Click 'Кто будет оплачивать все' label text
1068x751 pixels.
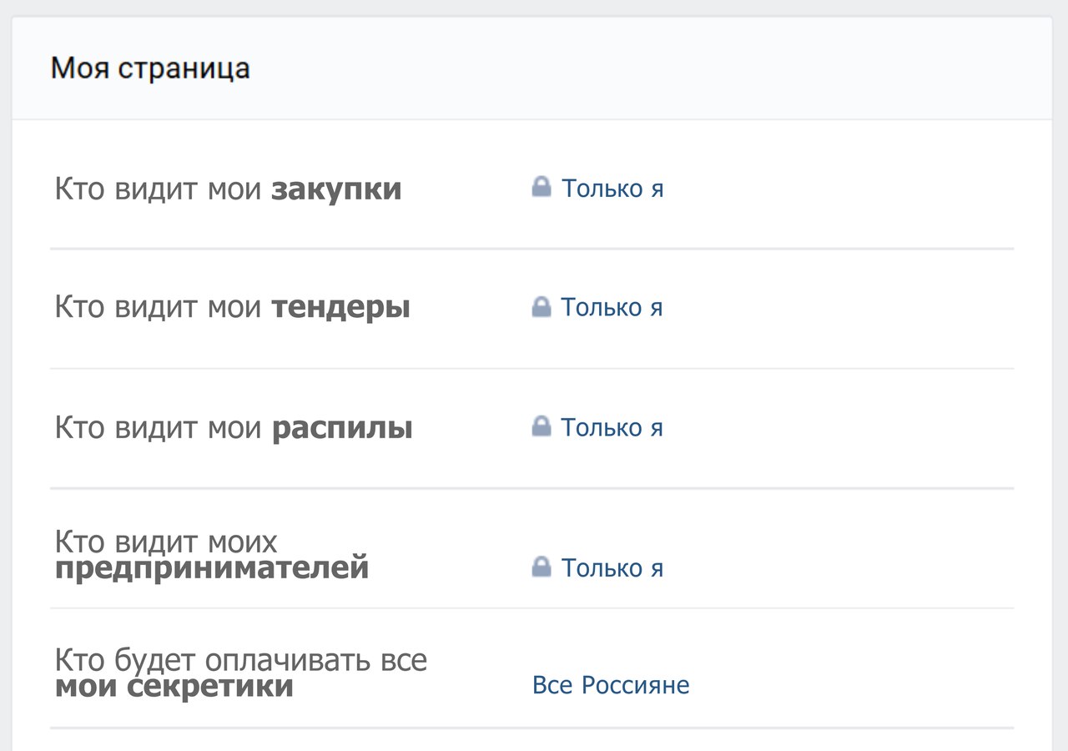(x=241, y=660)
